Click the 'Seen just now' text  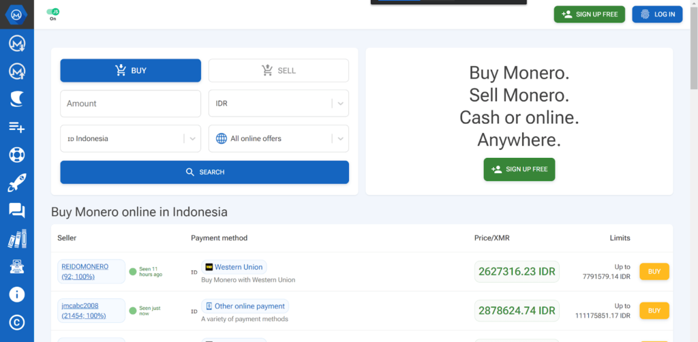click(149, 311)
